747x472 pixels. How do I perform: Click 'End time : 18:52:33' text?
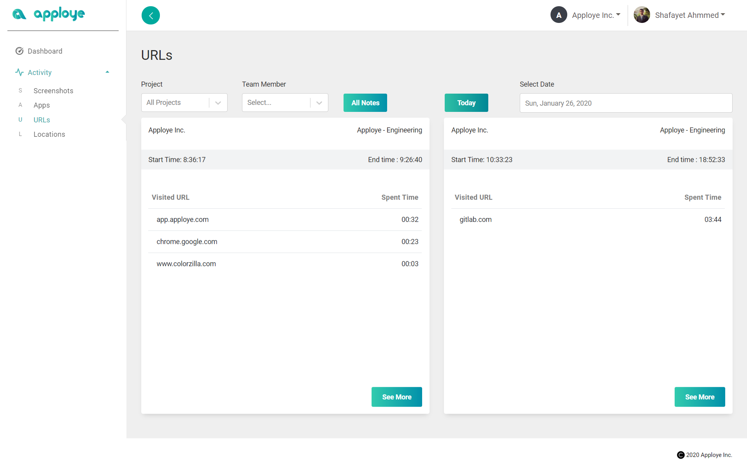(x=696, y=160)
